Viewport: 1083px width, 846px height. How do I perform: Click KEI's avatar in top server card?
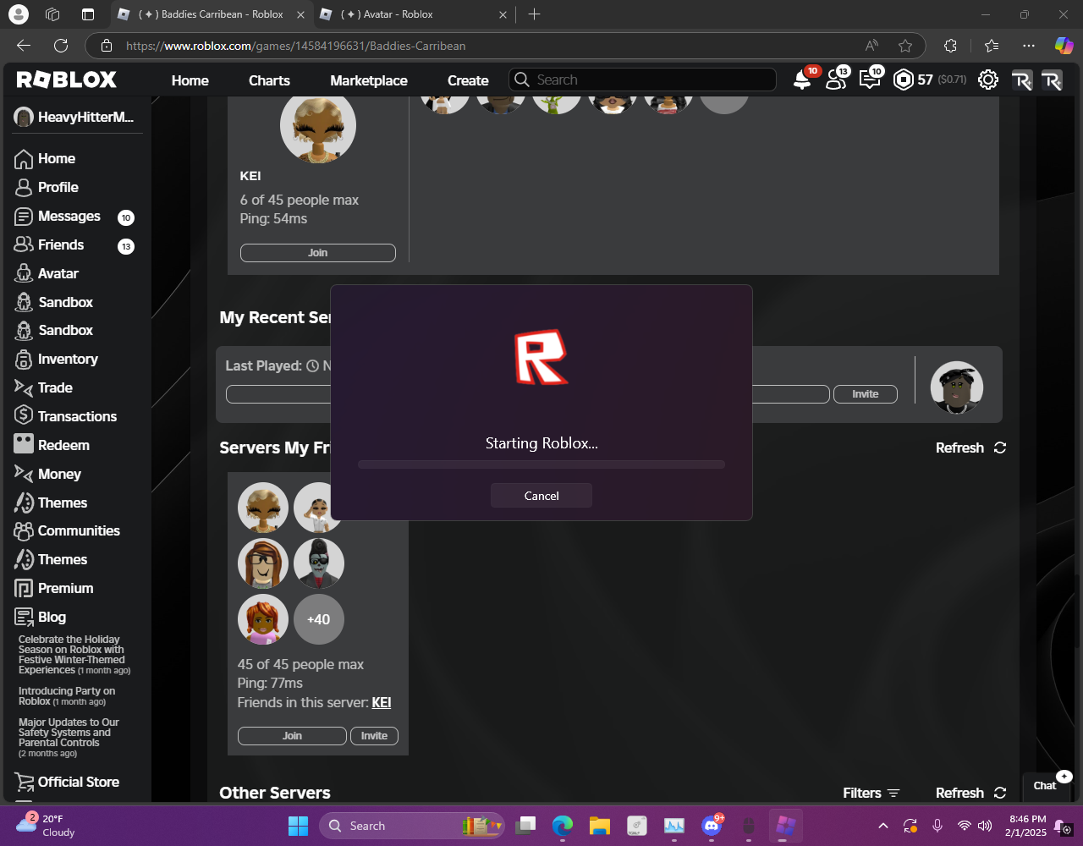[318, 126]
